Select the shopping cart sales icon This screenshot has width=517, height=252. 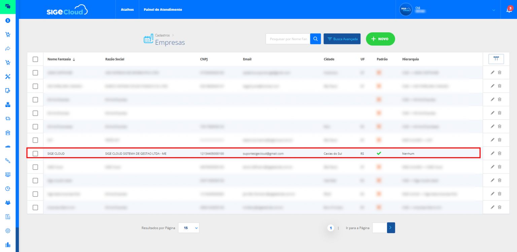(x=7, y=35)
